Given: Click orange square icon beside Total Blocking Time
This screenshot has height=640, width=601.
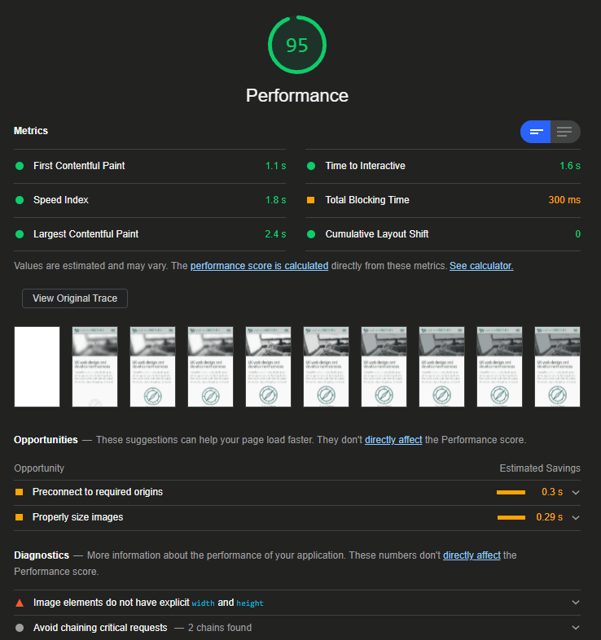Looking at the screenshot, I should 310,200.
